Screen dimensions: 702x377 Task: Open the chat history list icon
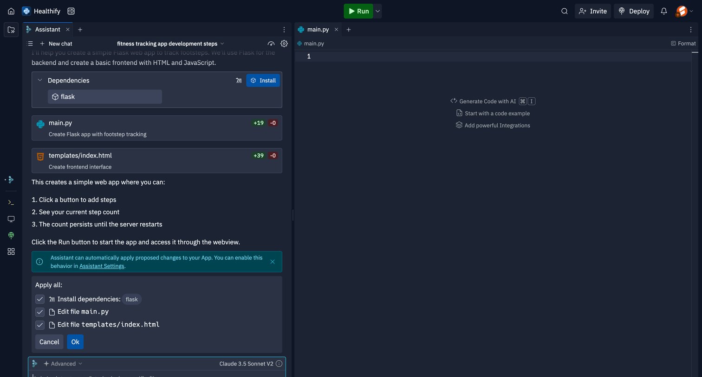[x=30, y=44]
